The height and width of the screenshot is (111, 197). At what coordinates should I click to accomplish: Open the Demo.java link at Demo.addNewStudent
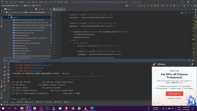point(44,65)
